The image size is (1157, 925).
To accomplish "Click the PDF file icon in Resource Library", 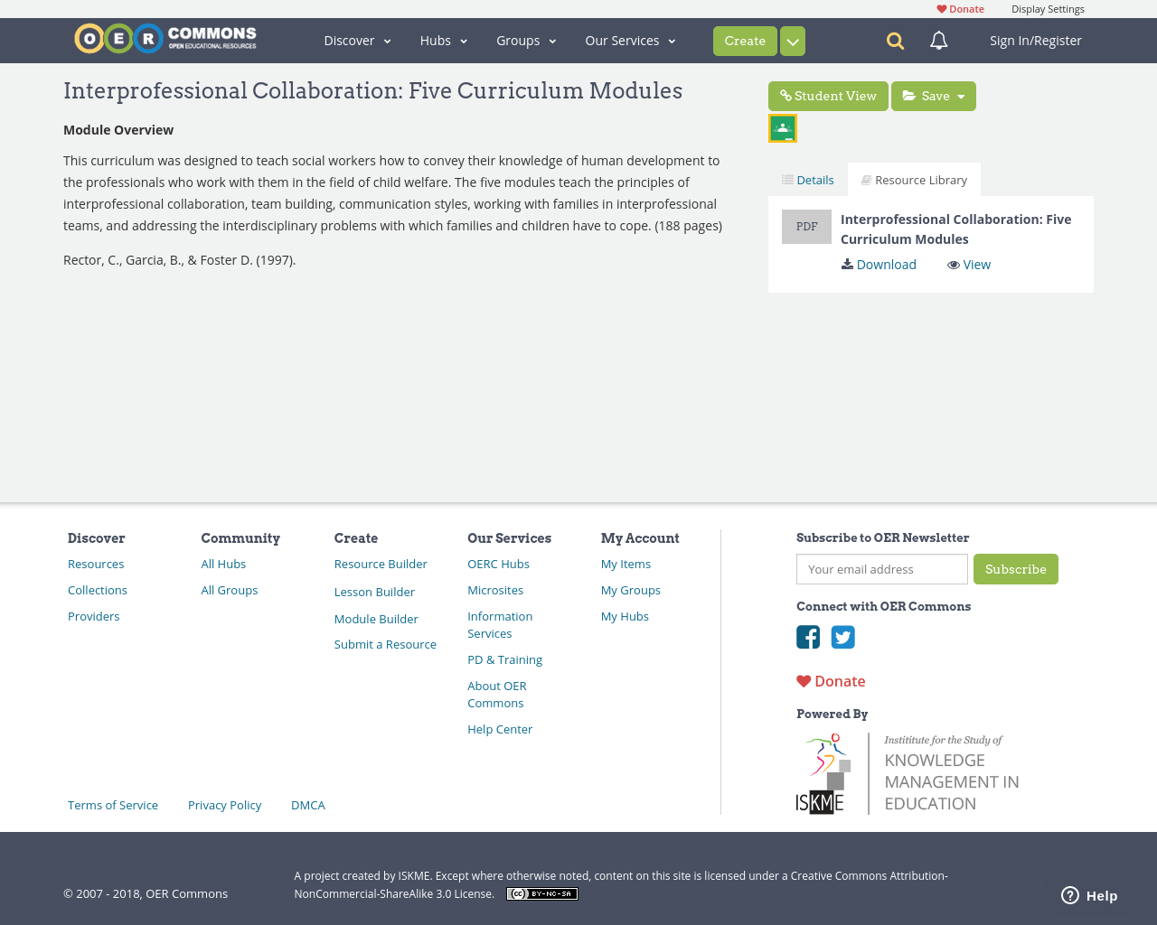I will pos(806,225).
